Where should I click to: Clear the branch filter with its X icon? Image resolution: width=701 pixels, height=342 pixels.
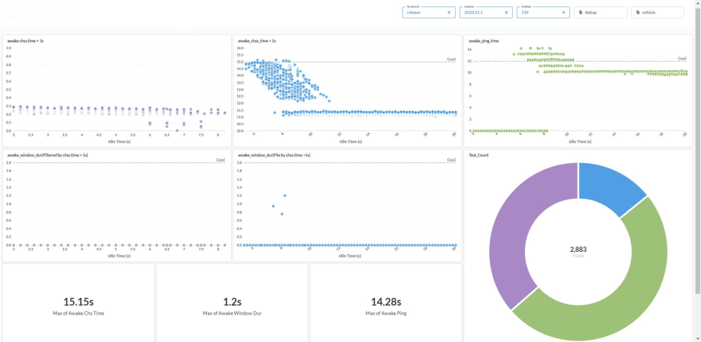449,12
